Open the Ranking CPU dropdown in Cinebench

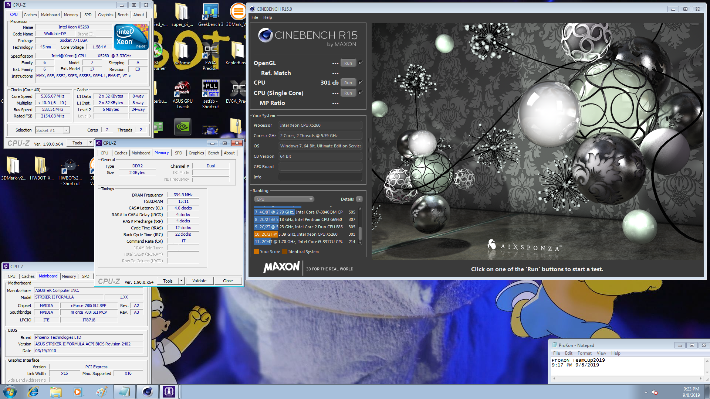click(284, 199)
